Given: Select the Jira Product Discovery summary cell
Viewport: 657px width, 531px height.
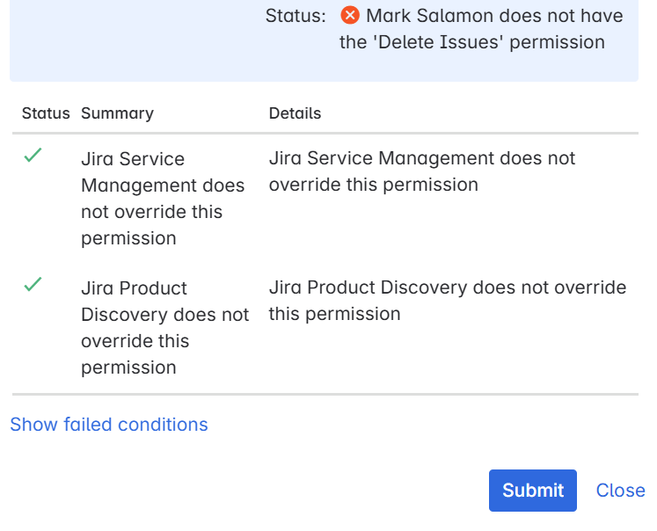Looking at the screenshot, I should click(x=164, y=327).
